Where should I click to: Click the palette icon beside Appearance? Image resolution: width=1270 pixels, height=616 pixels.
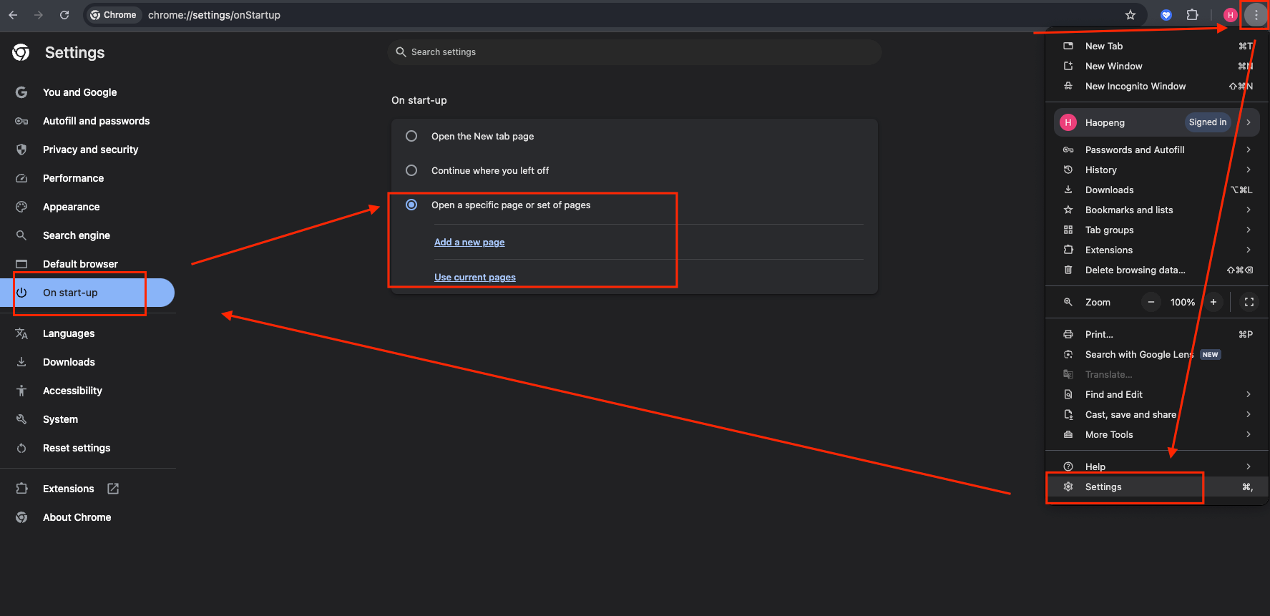click(21, 207)
